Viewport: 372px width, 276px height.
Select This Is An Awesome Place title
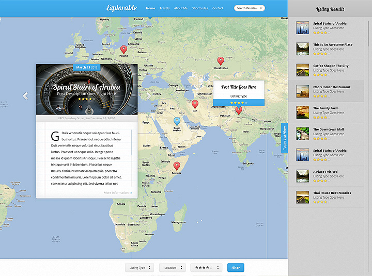pyautogui.click(x=333, y=44)
